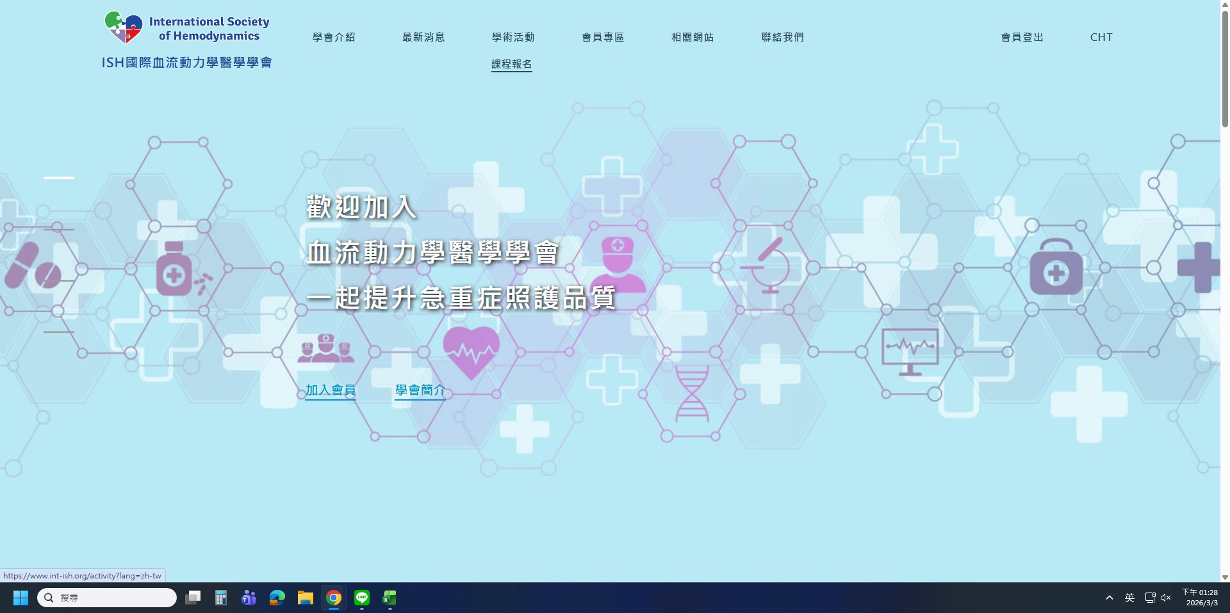
Task: Open File Explorer from taskbar
Action: (x=306, y=598)
